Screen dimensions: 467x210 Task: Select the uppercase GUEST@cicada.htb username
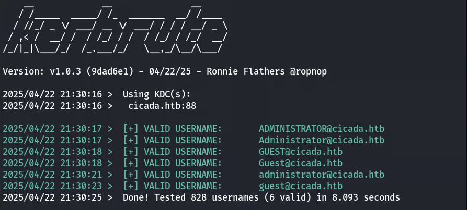pos(301,151)
